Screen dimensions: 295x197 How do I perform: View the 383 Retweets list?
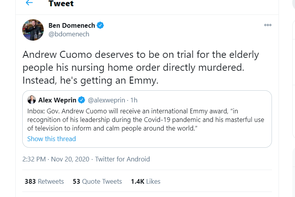point(44,181)
